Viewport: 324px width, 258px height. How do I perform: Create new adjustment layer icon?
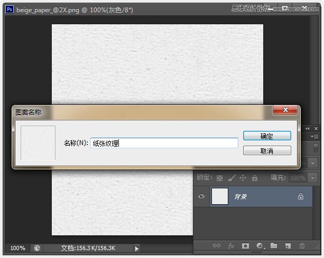point(260,246)
